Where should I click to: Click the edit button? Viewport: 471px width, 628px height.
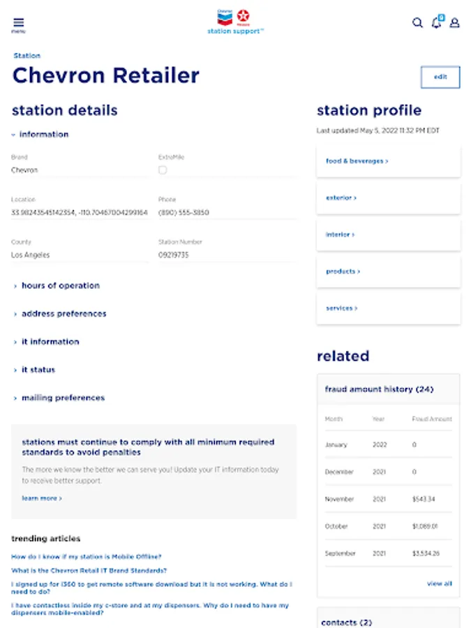pyautogui.click(x=440, y=77)
